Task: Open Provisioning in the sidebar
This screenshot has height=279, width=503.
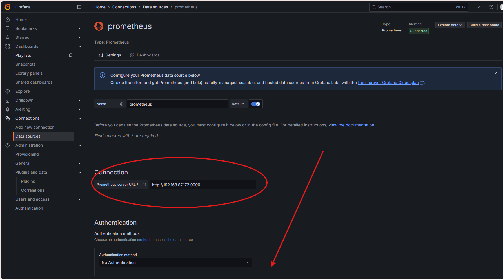Action: [x=27, y=154]
